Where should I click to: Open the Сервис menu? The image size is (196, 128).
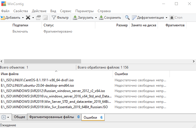point(66,11)
